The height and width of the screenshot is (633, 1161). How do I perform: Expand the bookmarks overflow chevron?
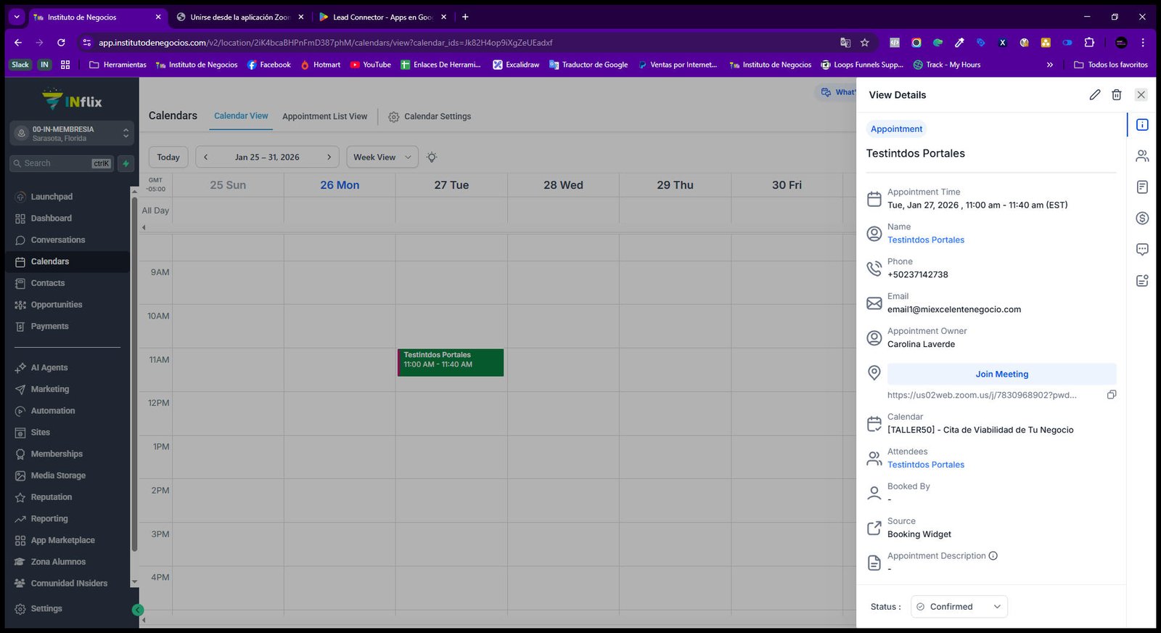coord(1050,65)
